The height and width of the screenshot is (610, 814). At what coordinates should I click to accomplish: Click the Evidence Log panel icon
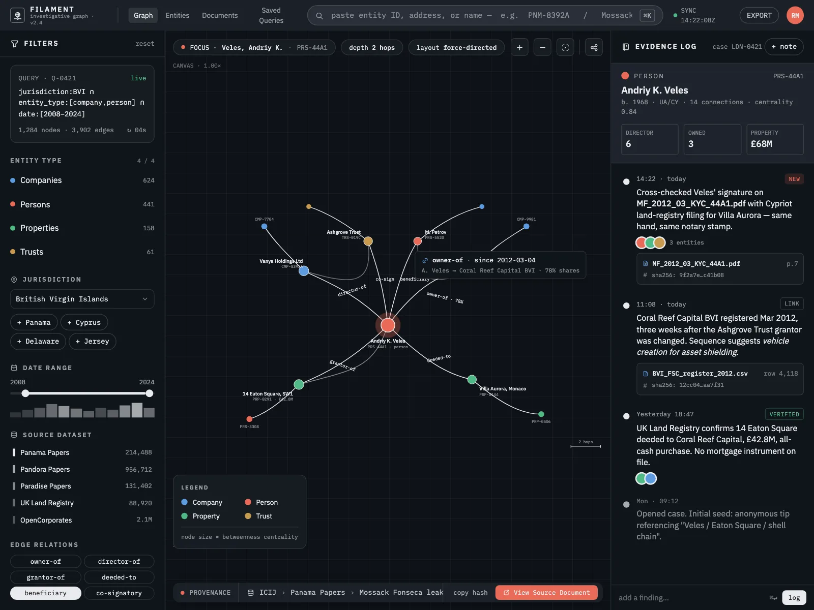626,47
